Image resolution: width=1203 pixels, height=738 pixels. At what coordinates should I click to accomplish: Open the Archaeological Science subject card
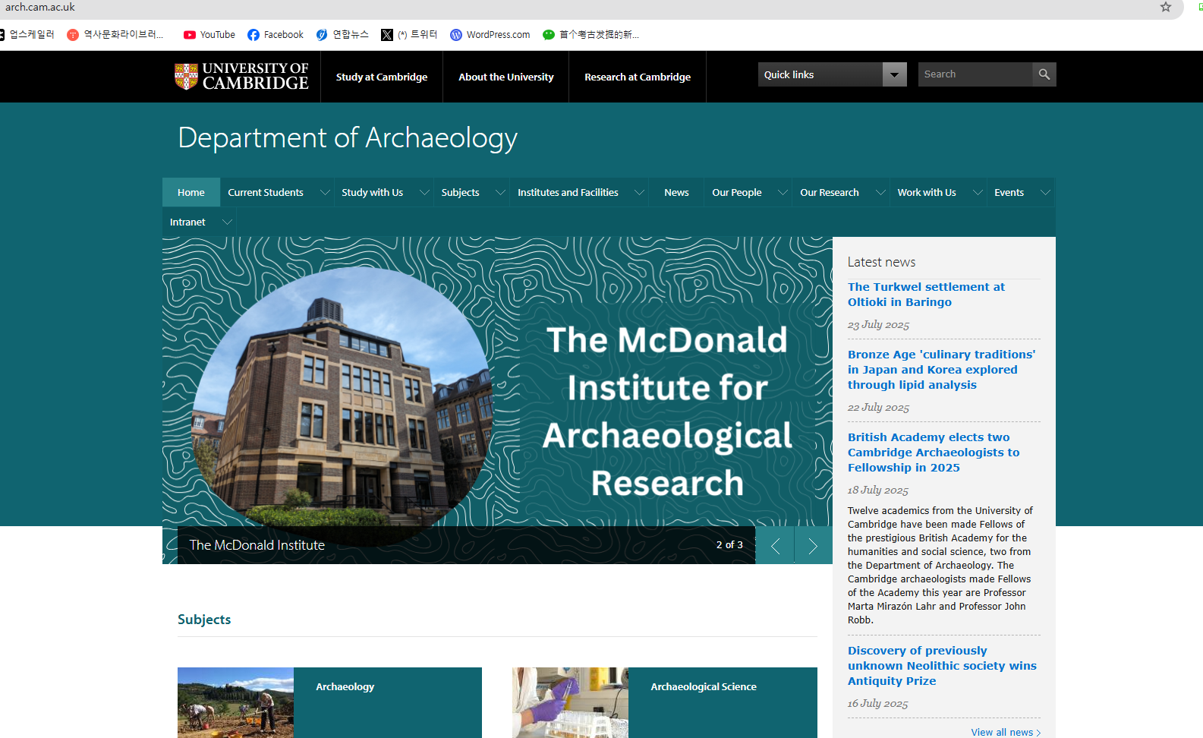click(x=665, y=702)
